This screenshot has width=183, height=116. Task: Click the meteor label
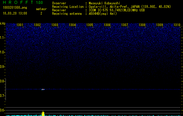(x=41, y=9)
